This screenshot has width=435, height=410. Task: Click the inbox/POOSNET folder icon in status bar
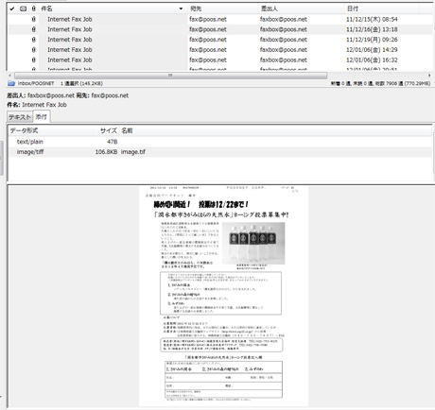coord(11,83)
